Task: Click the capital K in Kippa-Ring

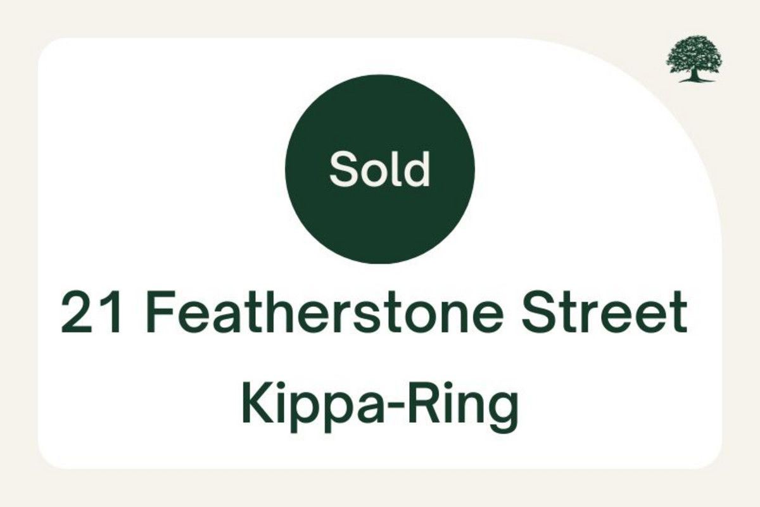Action: coord(254,405)
